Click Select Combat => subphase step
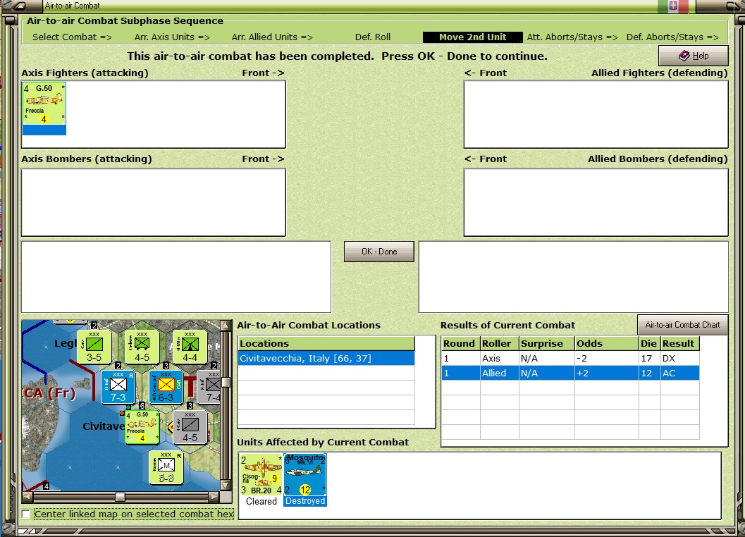The height and width of the screenshot is (537, 745). pos(72,37)
